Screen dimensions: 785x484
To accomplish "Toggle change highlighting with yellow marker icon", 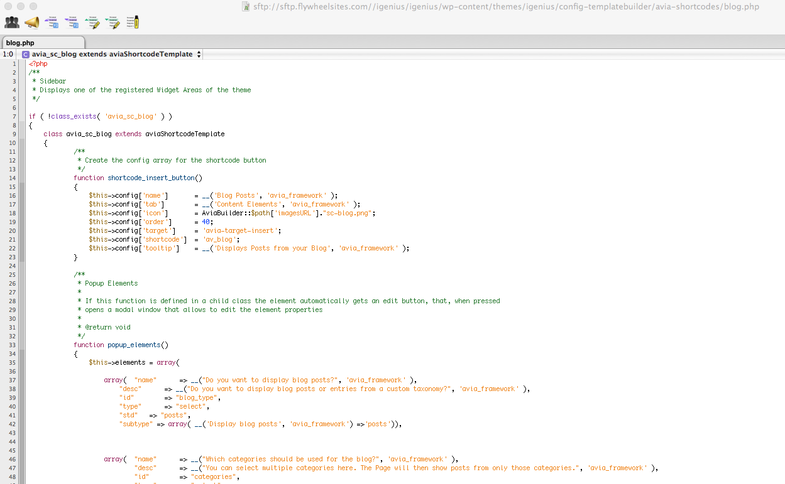I will click(133, 23).
